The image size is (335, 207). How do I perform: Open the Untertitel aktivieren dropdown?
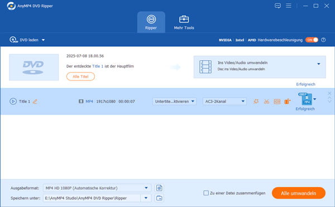click(x=174, y=102)
